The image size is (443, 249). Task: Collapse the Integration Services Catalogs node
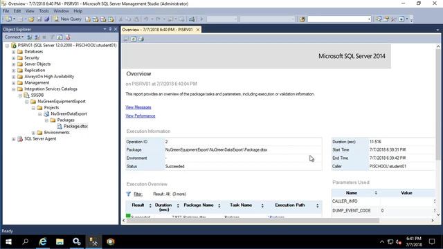click(14, 89)
